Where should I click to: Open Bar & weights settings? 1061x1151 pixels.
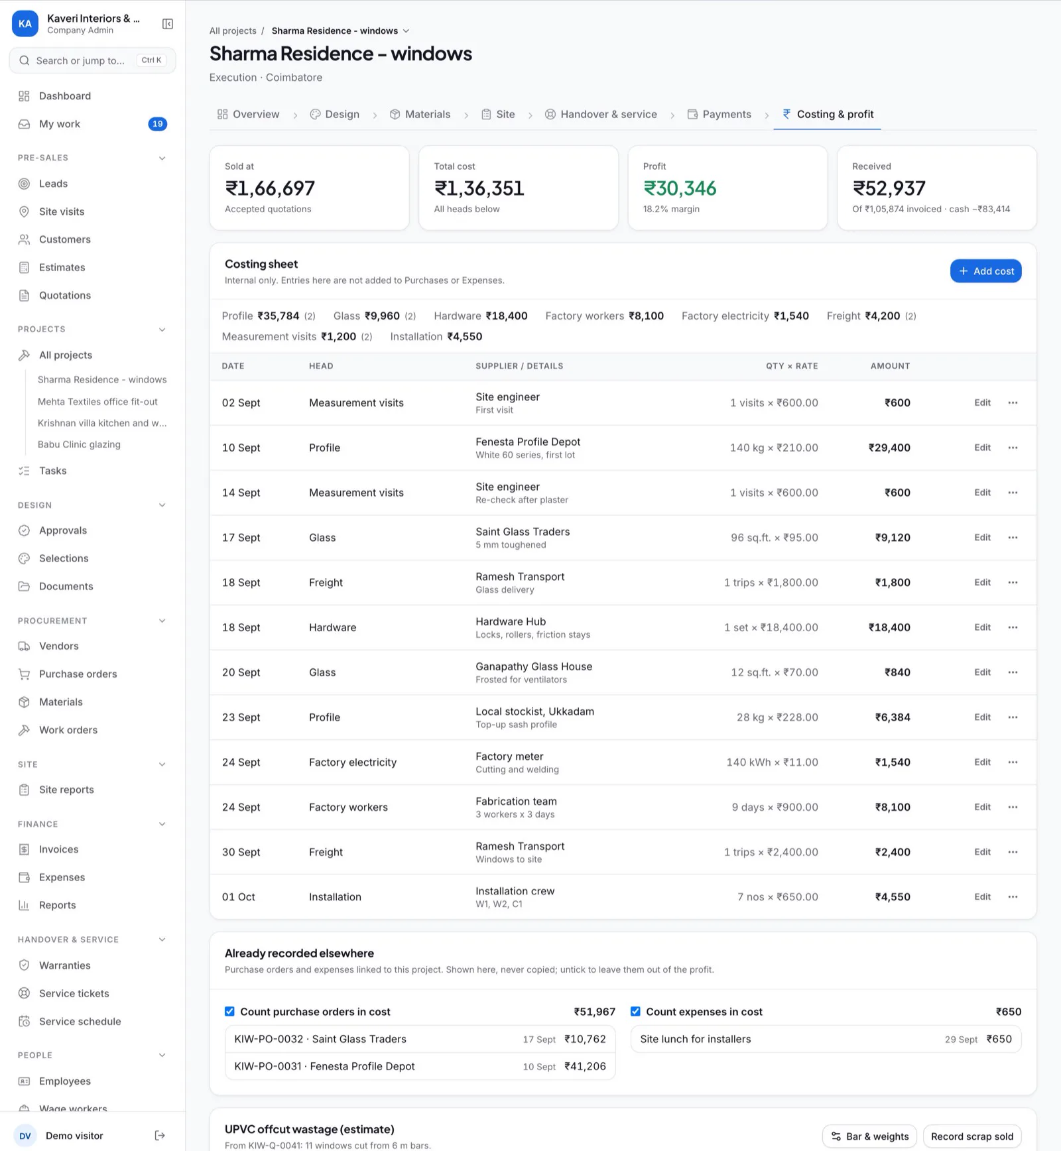click(869, 1136)
